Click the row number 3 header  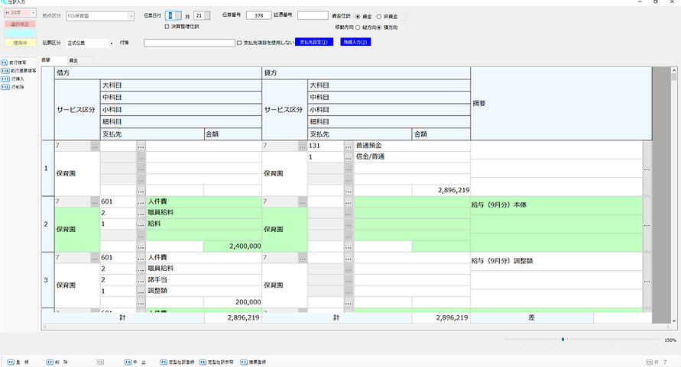click(47, 280)
